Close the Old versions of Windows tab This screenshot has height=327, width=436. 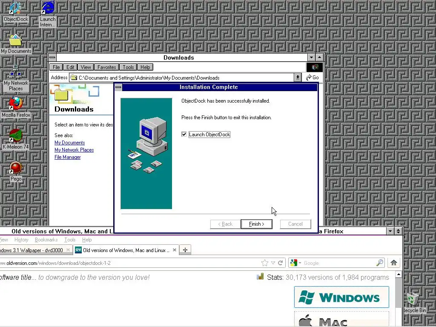click(x=174, y=250)
